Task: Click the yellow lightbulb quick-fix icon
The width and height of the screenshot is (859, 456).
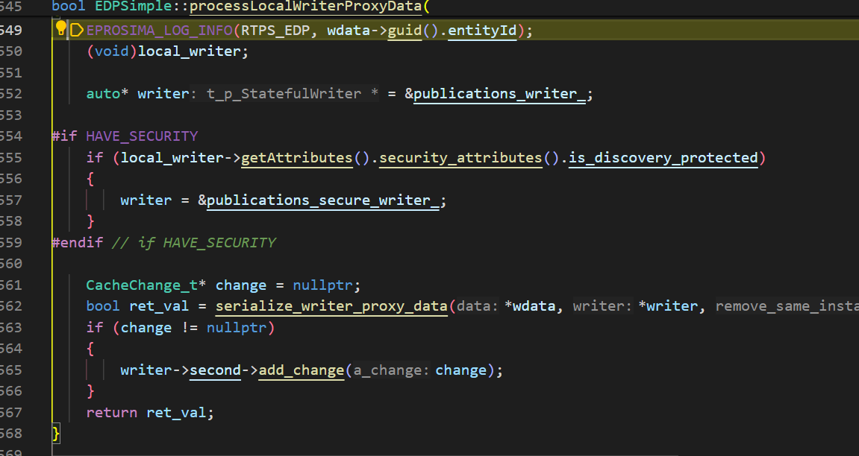Action: point(61,30)
